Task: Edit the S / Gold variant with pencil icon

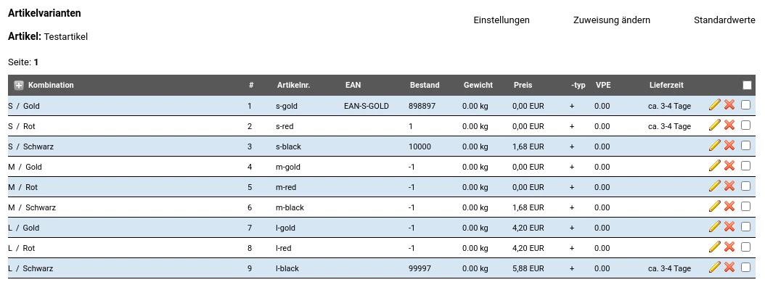Action: (x=714, y=104)
